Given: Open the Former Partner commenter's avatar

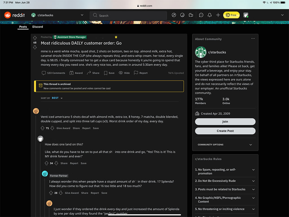Looking at the screenshot, I should click(x=45, y=174).
